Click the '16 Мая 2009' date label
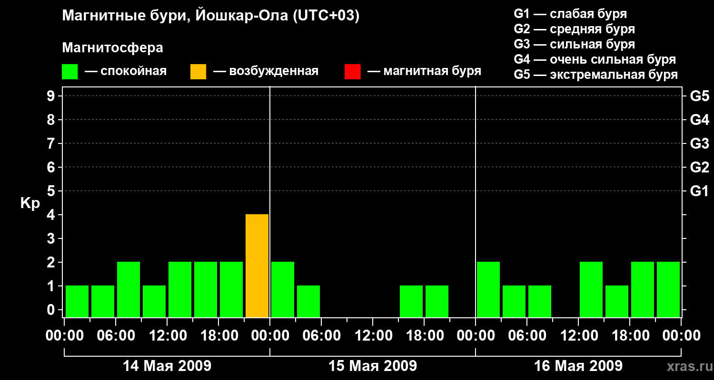The image size is (714, 380). [x=578, y=366]
